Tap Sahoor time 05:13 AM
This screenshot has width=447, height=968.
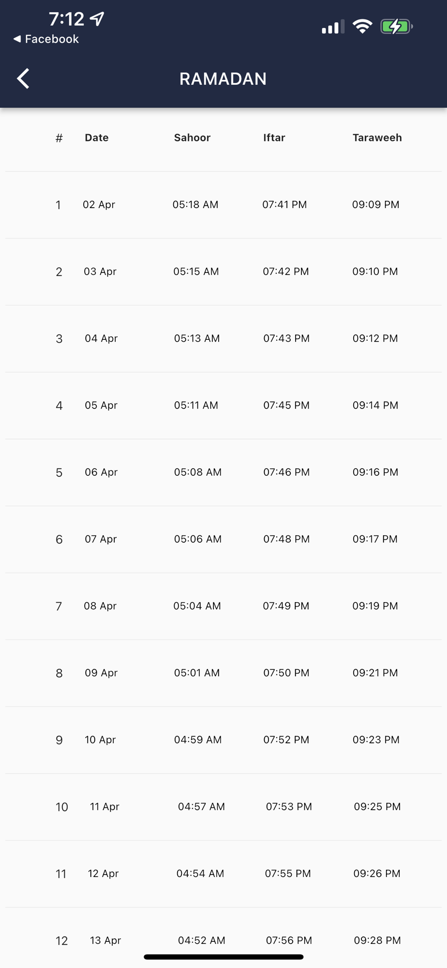[x=197, y=338]
